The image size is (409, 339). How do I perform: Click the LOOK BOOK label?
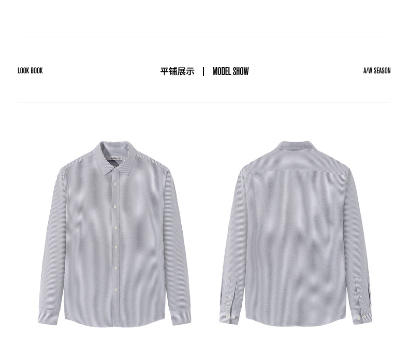click(30, 71)
